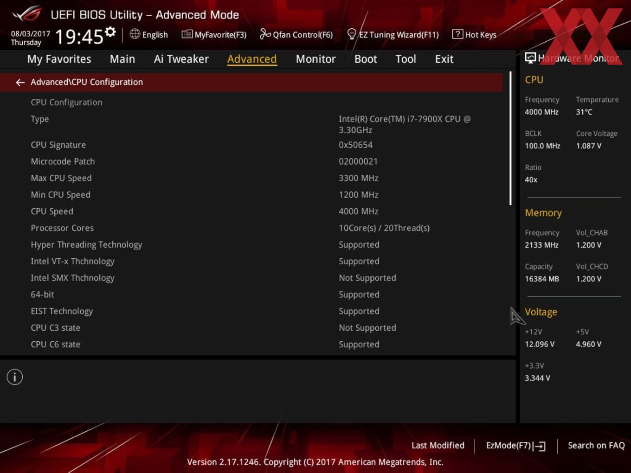The width and height of the screenshot is (631, 473).
Task: Click the 3.344 V reading
Action: click(x=537, y=378)
